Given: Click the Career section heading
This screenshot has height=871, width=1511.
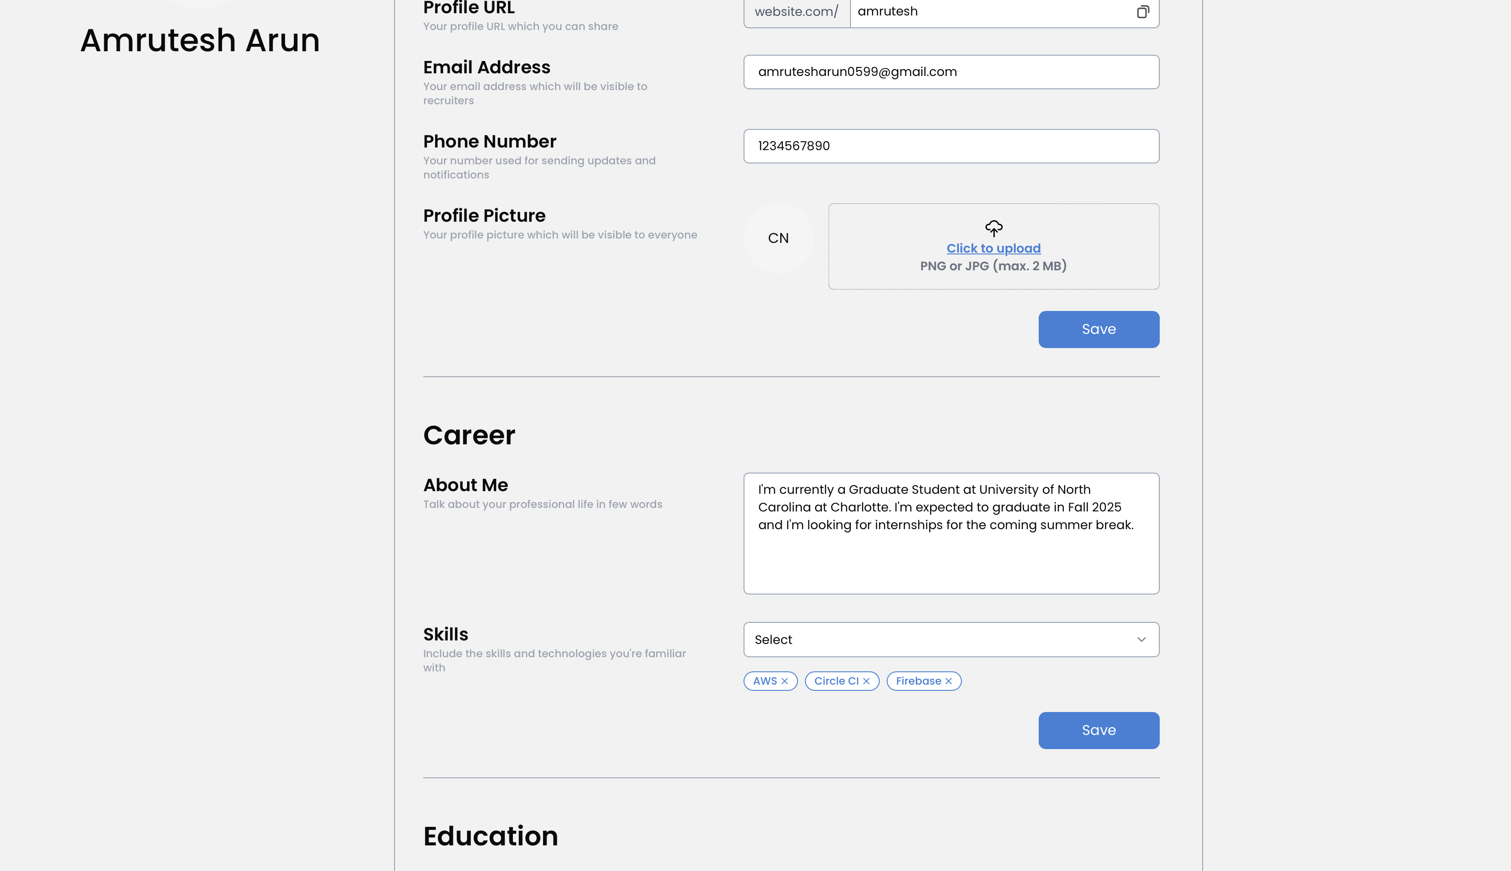Looking at the screenshot, I should point(469,435).
